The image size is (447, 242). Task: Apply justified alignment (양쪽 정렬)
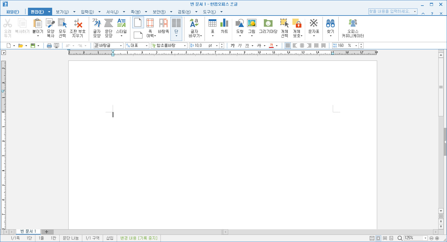pyautogui.click(x=288, y=46)
